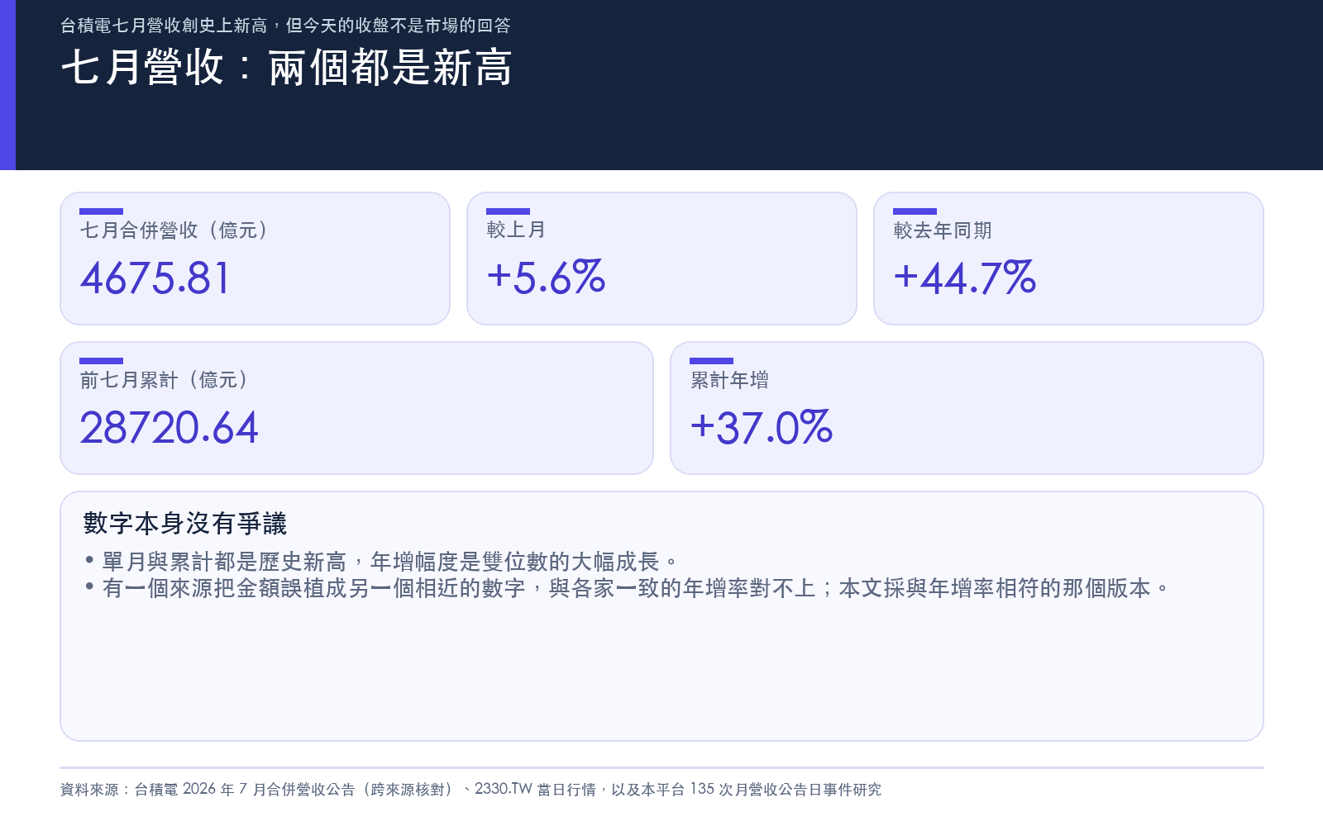This screenshot has height=826, width=1323.
Task: Click the subtitle line about 台積電七月營收創史上新高
Action: pos(285,26)
